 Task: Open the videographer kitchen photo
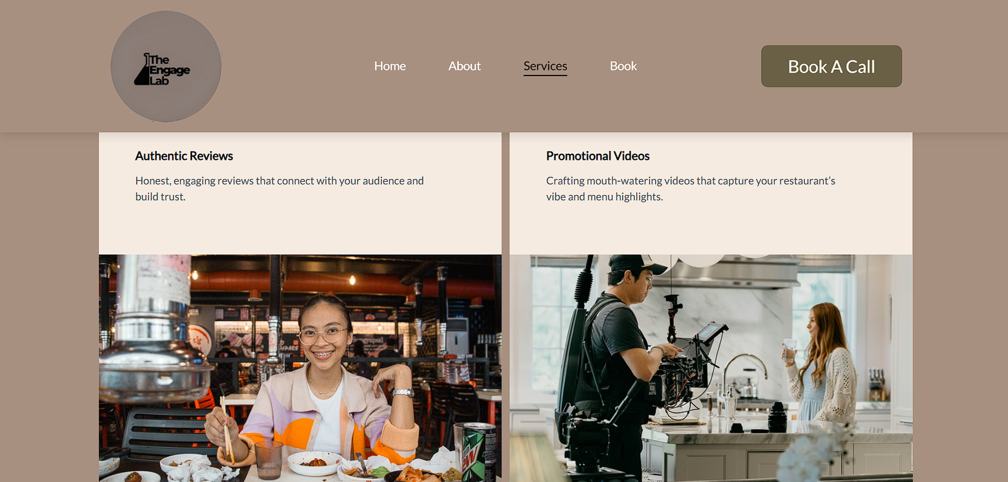click(711, 368)
